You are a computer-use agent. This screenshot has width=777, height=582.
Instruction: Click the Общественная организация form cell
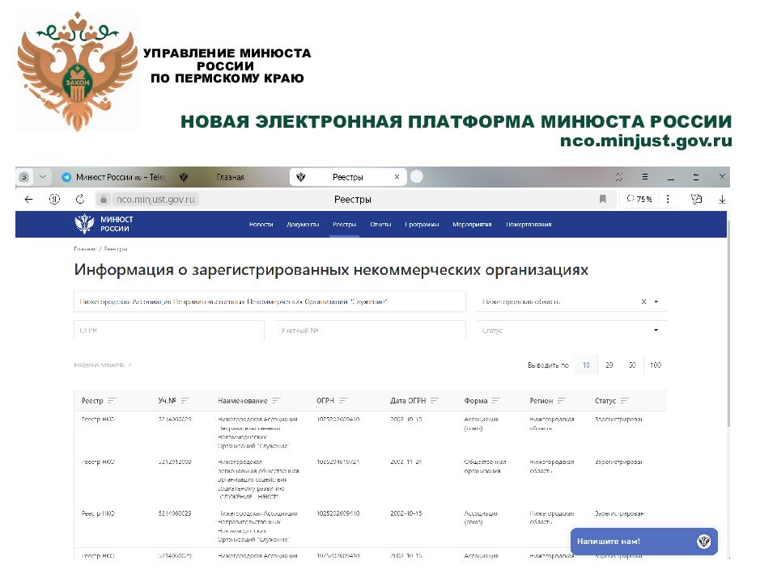(x=485, y=466)
